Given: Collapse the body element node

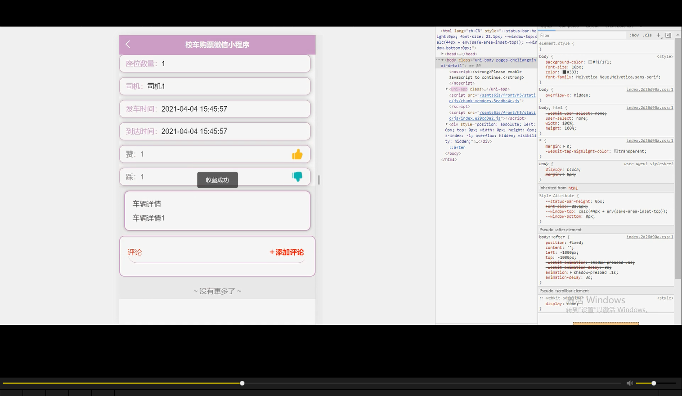Looking at the screenshot, I should (443, 60).
